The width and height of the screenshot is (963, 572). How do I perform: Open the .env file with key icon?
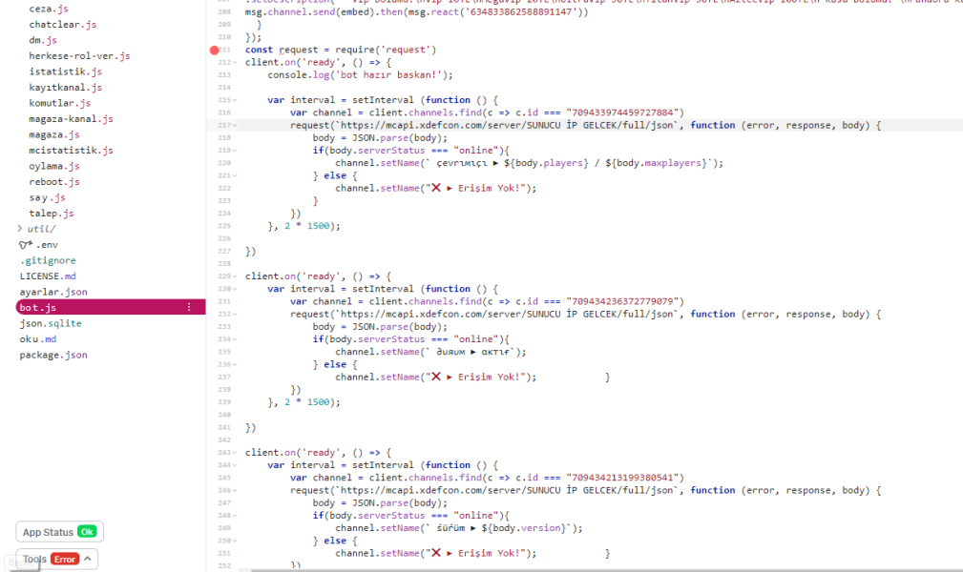click(39, 245)
